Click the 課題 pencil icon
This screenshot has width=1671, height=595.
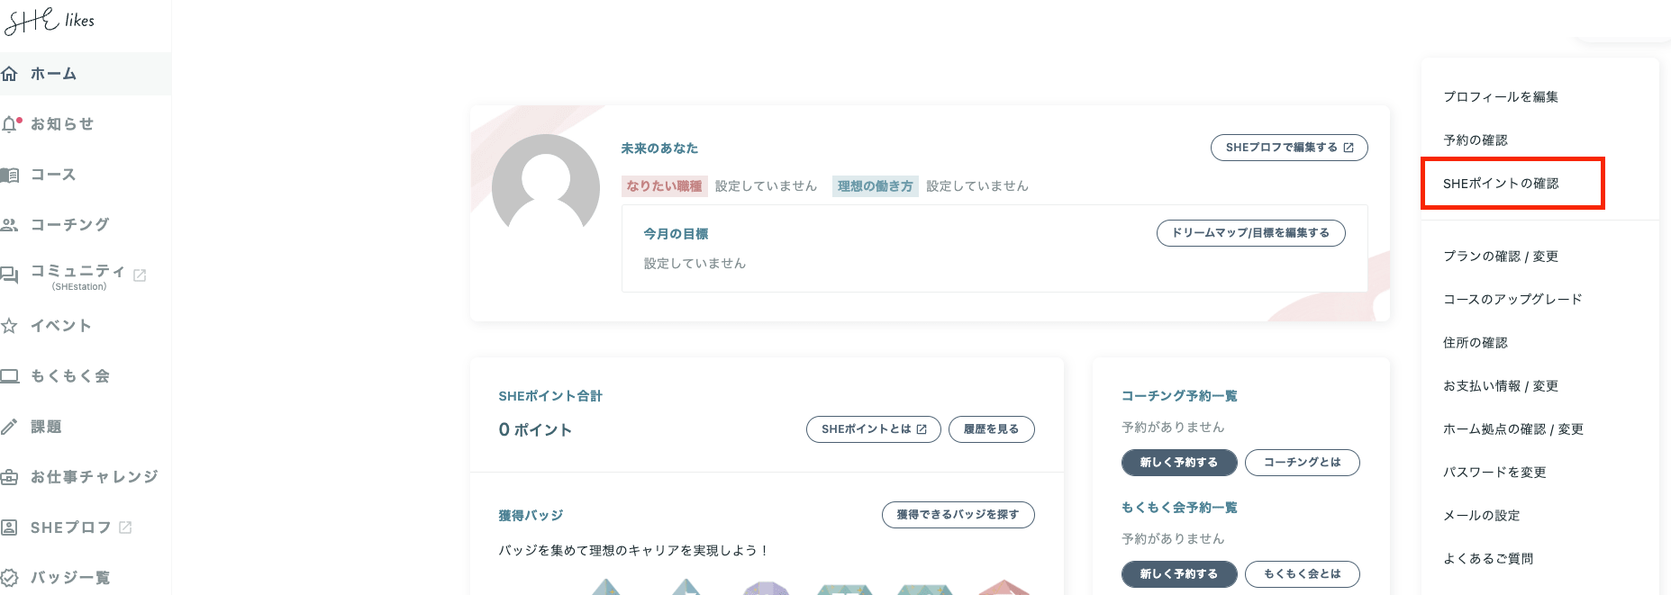point(10,427)
